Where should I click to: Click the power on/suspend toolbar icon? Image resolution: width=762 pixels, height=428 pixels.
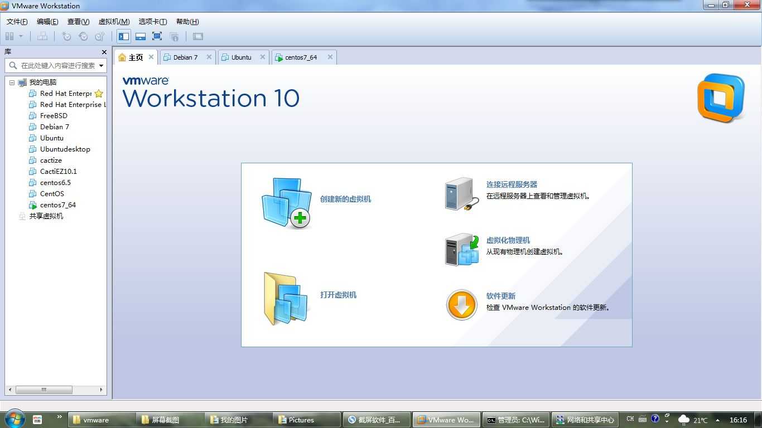click(x=9, y=36)
